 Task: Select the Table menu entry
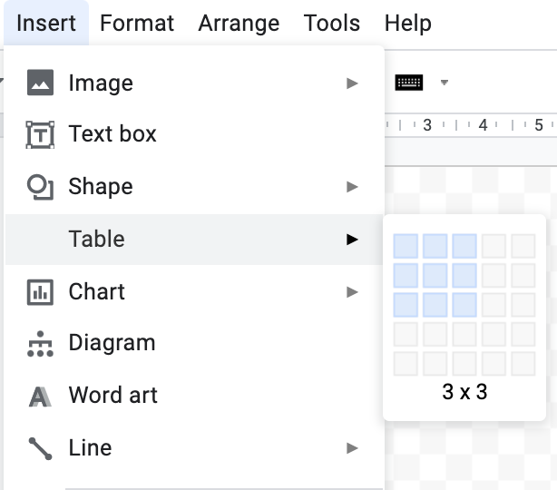click(x=194, y=240)
